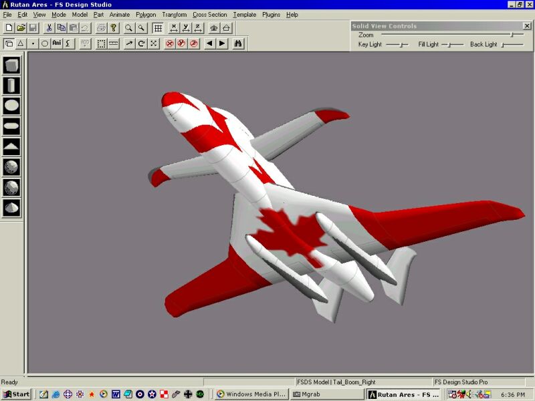Launch Word from quick launch icon
The width and height of the screenshot is (535, 401).
pyautogui.click(x=116, y=394)
